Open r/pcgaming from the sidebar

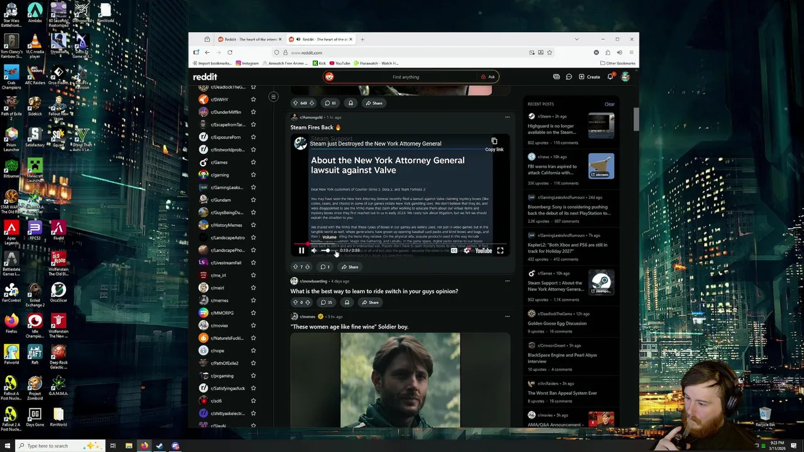click(222, 375)
